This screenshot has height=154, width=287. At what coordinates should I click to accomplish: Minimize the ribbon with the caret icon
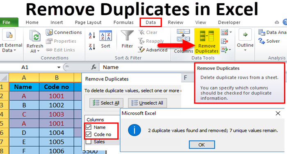coord(277,22)
